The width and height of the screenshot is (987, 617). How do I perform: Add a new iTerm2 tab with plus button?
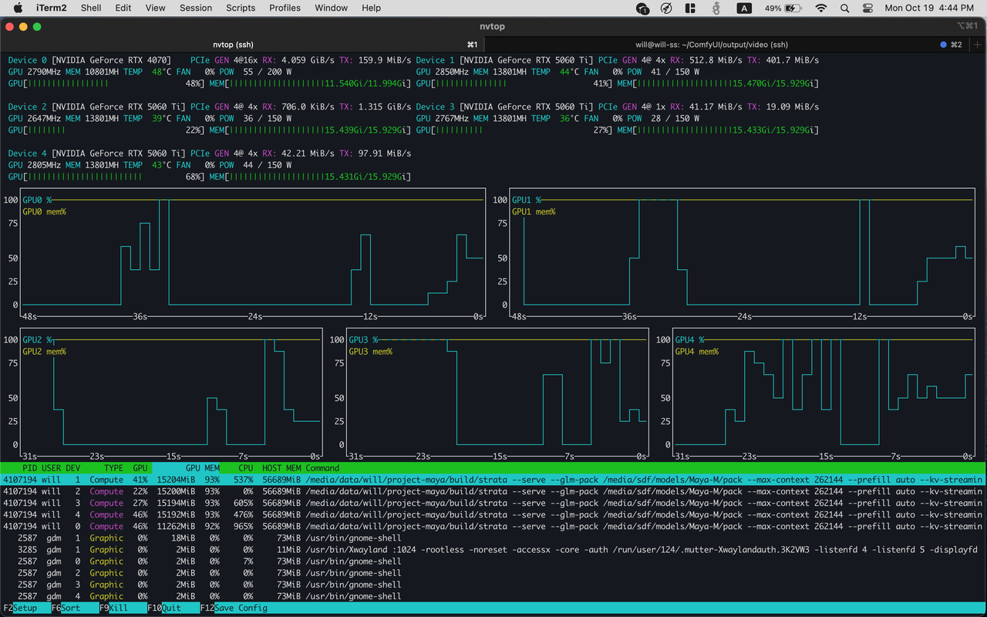click(x=979, y=44)
